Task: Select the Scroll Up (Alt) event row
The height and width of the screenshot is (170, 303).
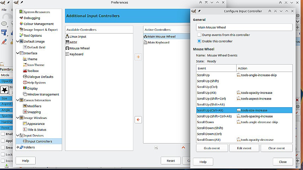Action: (244, 93)
